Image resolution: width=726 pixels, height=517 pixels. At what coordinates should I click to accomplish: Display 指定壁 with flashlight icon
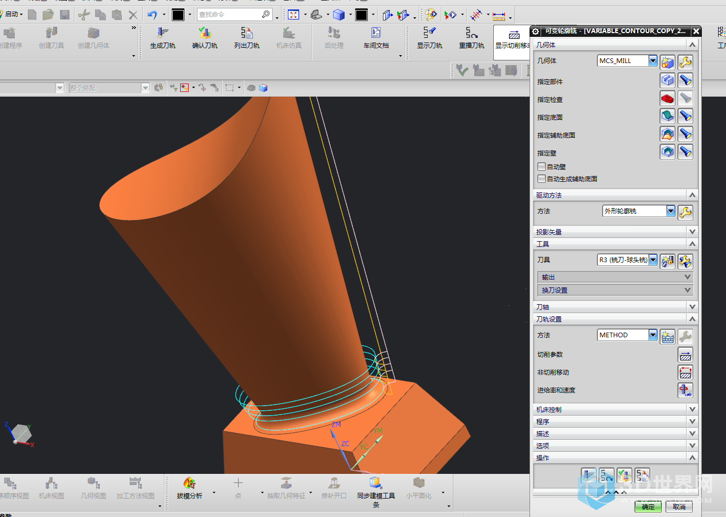coord(685,152)
